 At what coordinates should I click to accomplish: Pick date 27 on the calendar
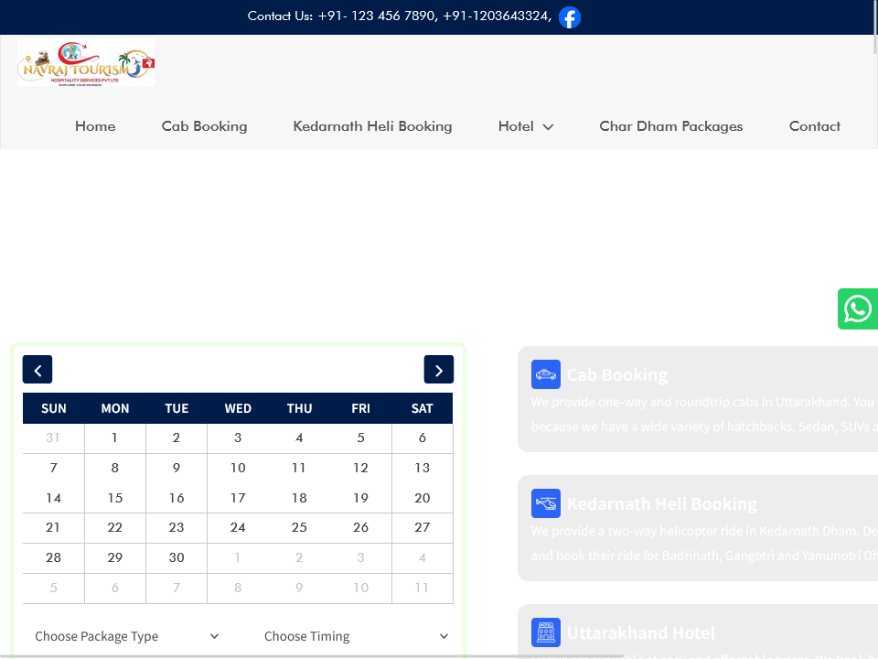tap(422, 527)
